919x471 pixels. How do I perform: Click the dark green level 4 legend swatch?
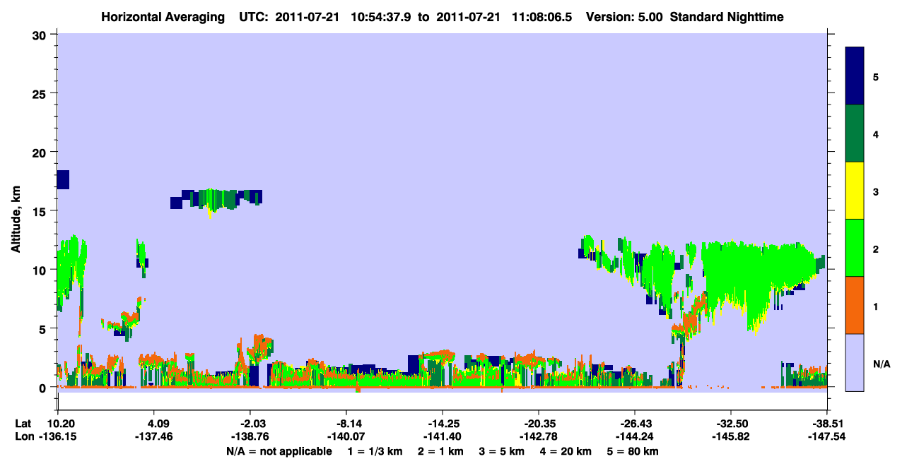(x=855, y=133)
